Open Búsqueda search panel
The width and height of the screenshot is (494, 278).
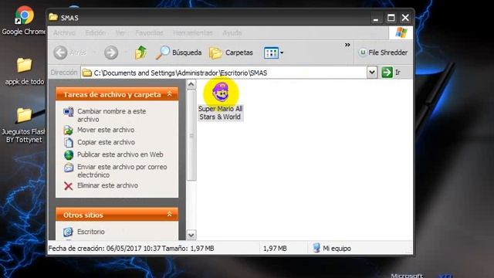pos(178,53)
